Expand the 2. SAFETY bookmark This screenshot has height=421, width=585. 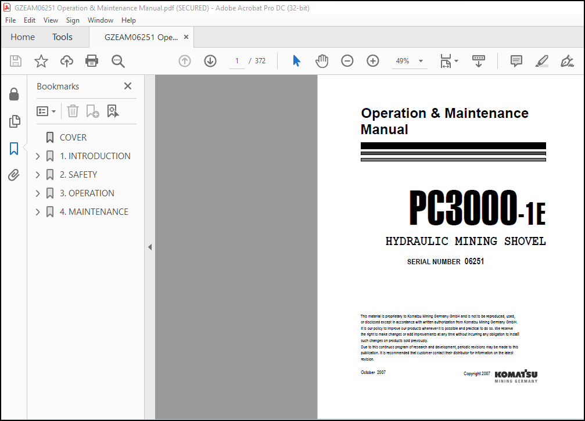coord(38,175)
